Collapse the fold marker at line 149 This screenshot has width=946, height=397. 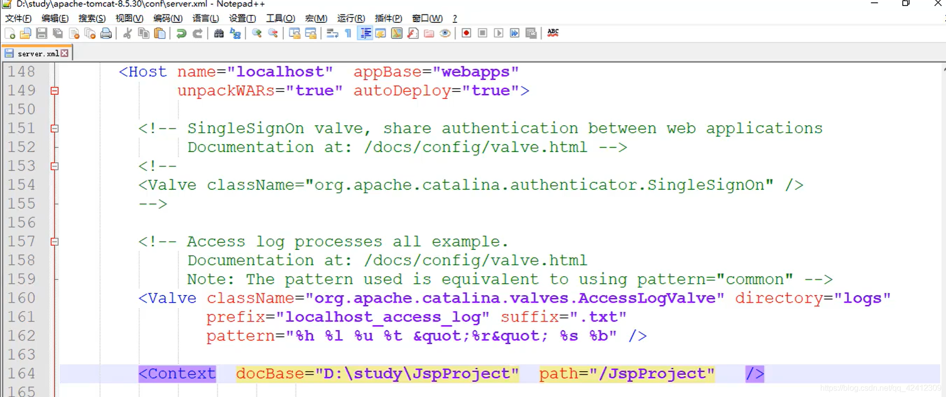coord(55,91)
